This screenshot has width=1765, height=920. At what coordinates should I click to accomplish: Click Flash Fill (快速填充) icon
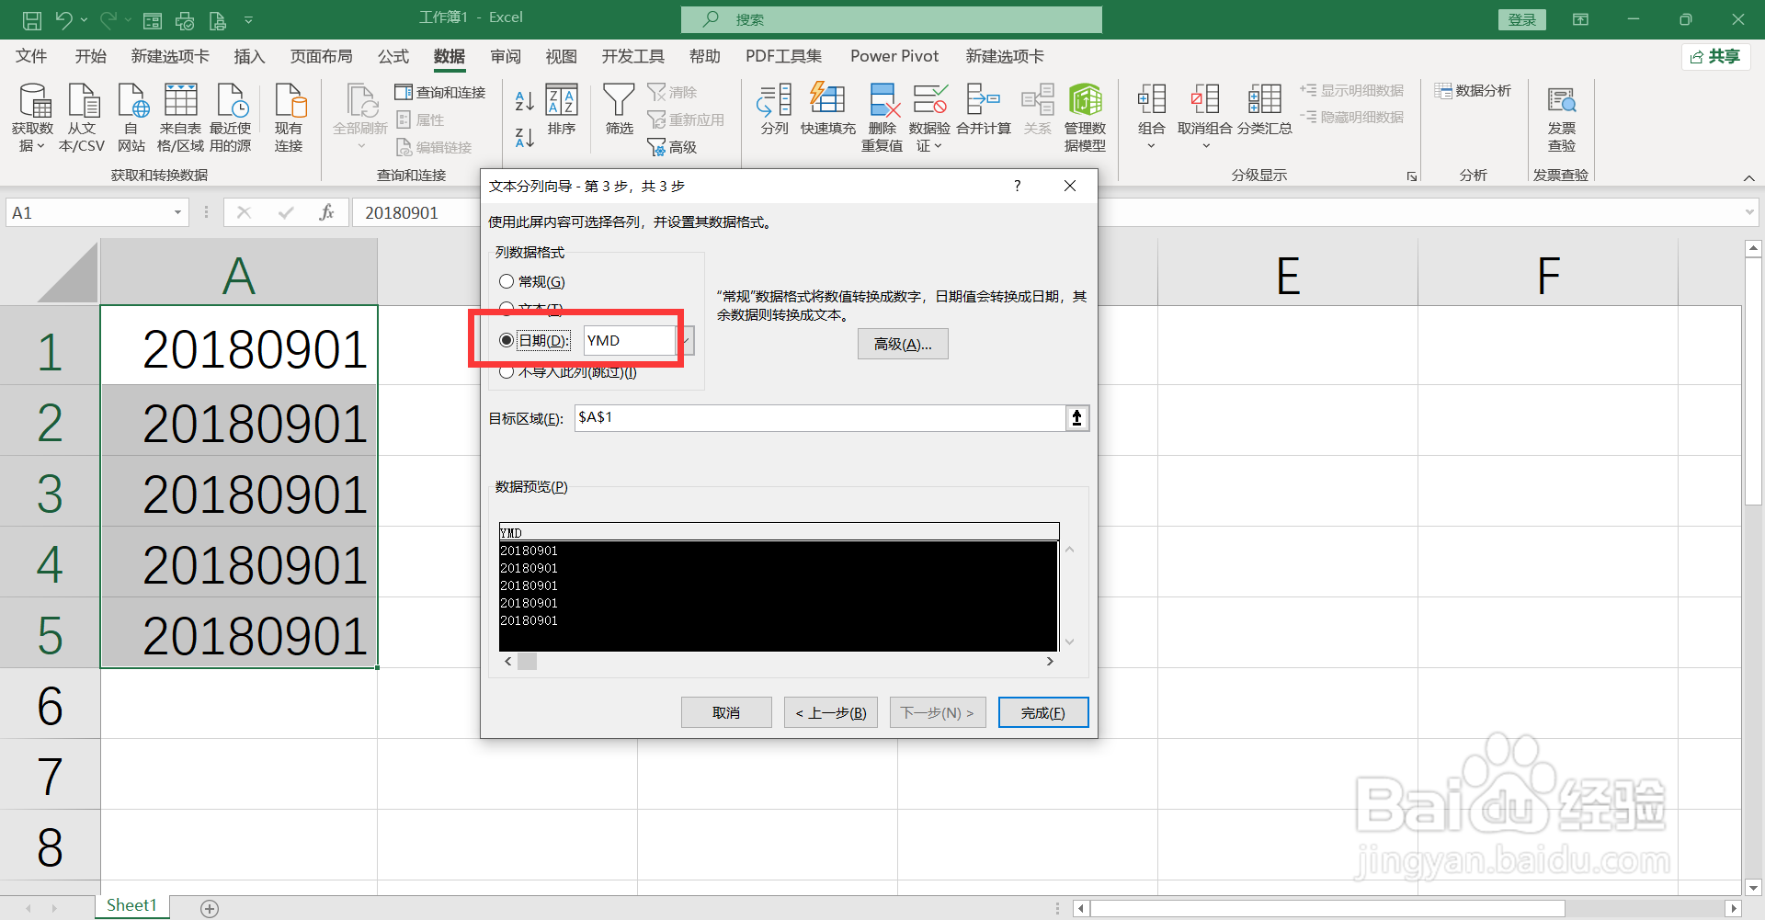tap(827, 100)
